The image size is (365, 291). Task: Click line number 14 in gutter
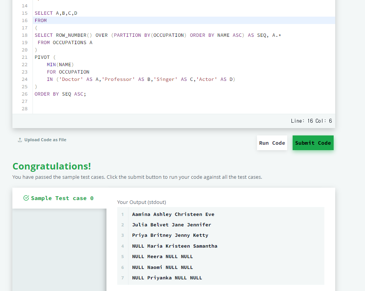click(x=24, y=6)
